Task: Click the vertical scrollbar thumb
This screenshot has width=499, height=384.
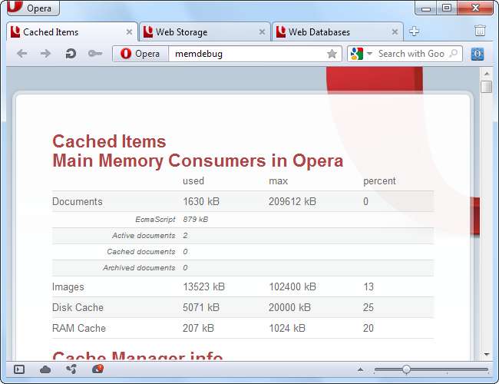Action: tap(486, 87)
